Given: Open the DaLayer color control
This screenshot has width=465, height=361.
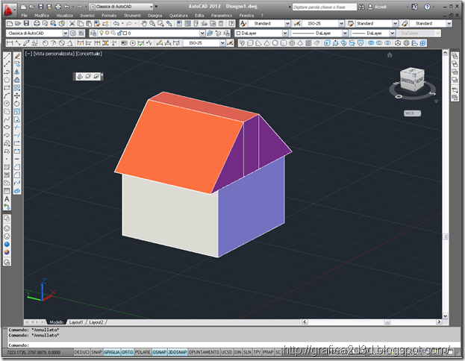Looking at the screenshot, I should pyautogui.click(x=261, y=34).
